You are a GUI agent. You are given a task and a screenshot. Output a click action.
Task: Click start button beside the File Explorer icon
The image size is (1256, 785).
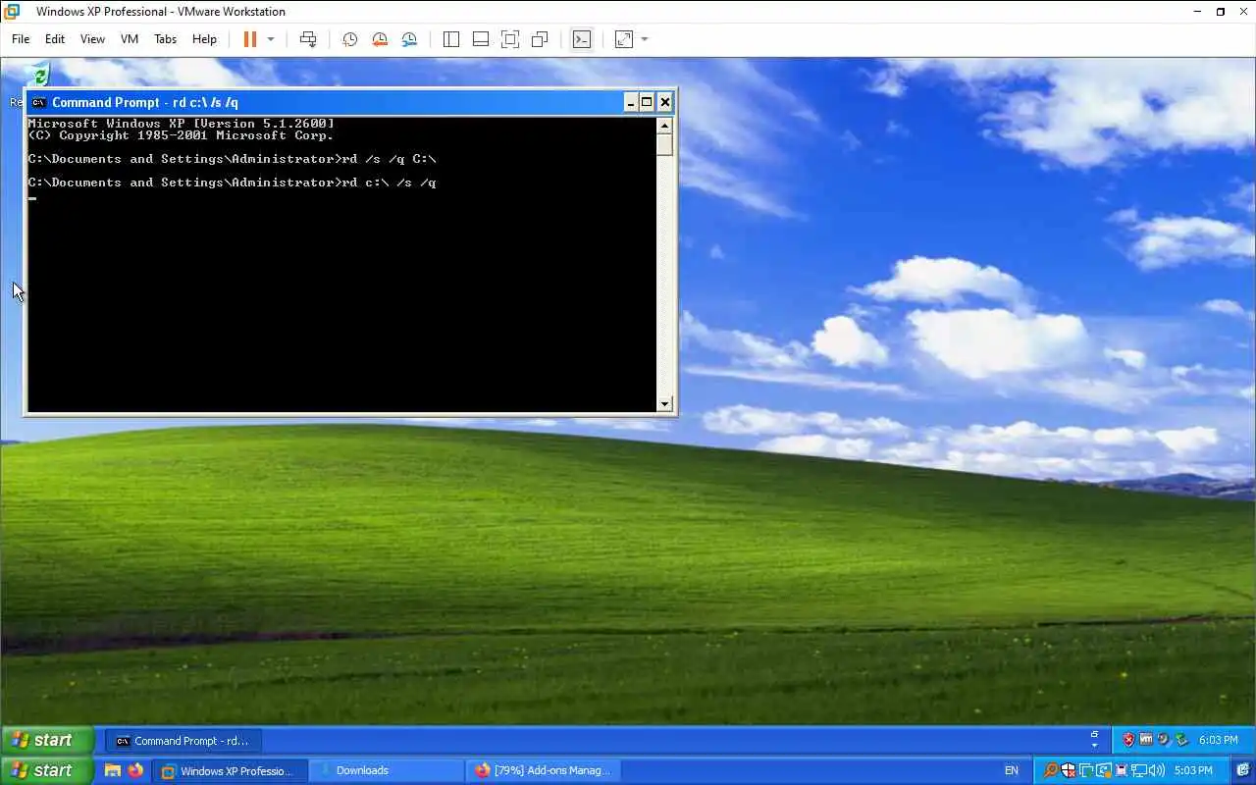pos(47,770)
